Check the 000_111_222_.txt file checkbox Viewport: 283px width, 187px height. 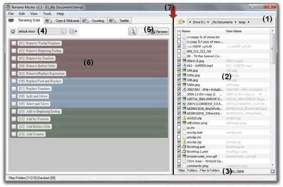click(x=179, y=51)
